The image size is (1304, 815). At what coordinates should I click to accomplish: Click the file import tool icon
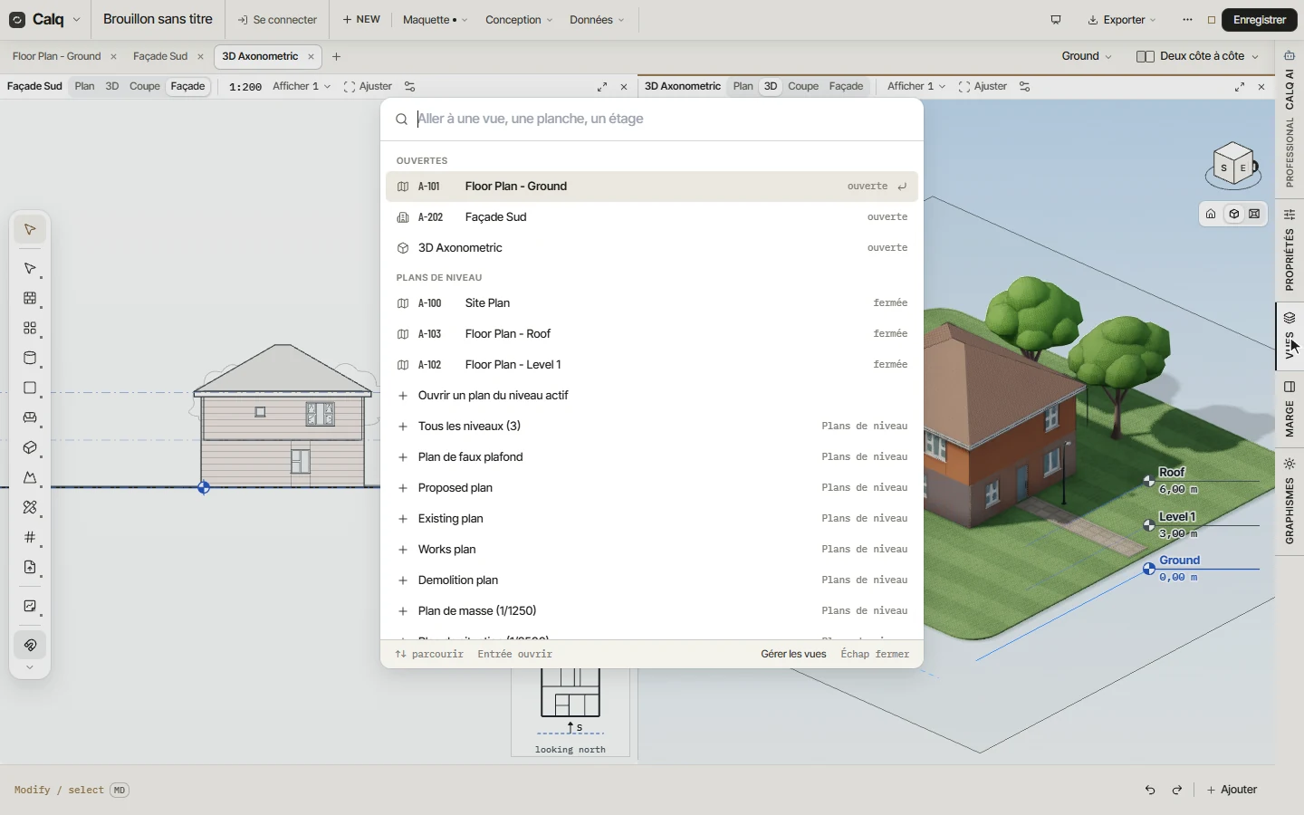(x=30, y=567)
